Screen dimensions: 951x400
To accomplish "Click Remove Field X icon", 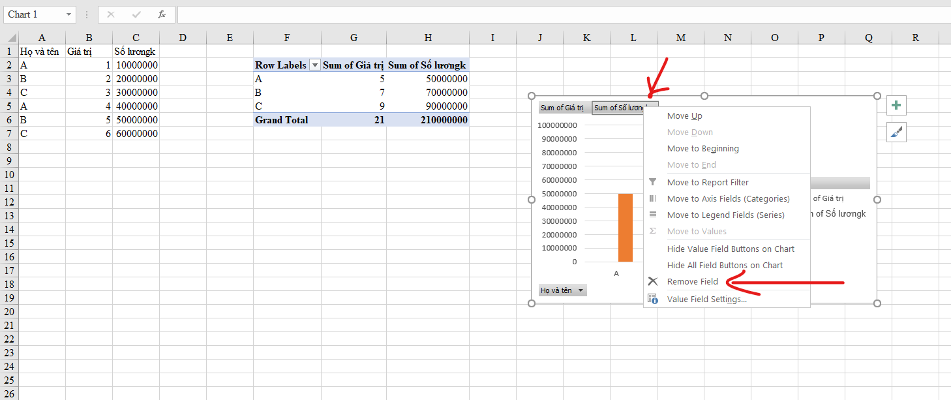I will 652,281.
